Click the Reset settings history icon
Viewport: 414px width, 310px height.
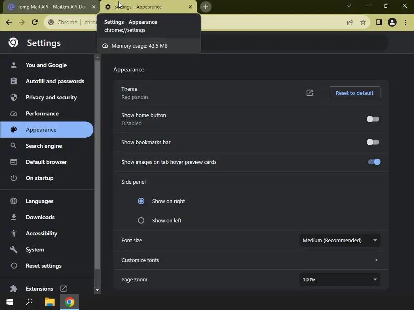pos(14,266)
